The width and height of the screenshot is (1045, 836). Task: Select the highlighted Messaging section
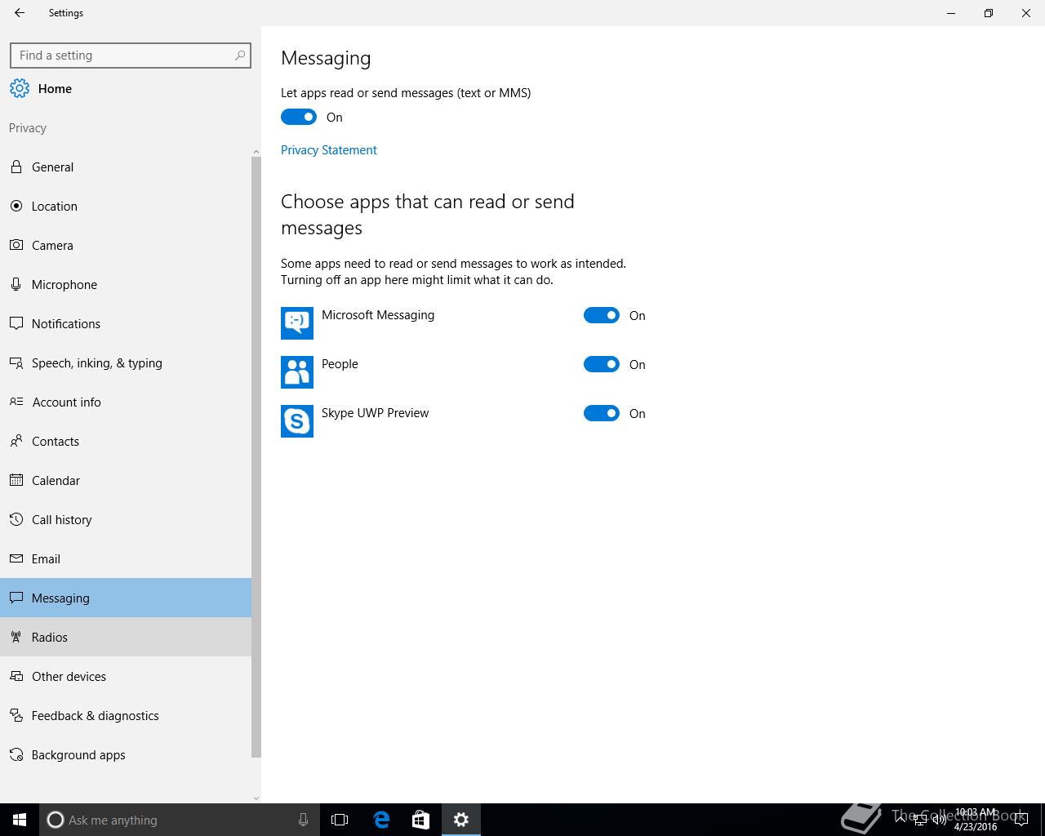pos(126,598)
